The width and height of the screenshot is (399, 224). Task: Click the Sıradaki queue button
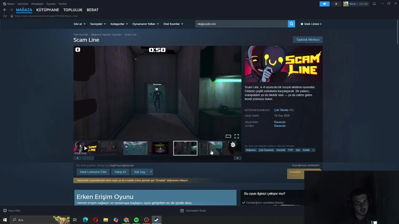click(296, 174)
